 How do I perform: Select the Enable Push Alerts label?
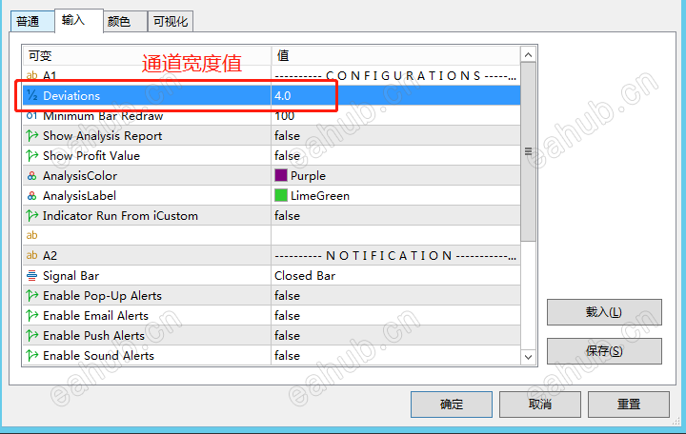click(93, 336)
